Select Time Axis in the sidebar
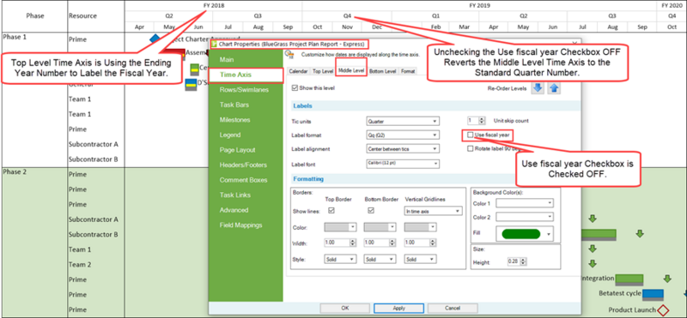This screenshot has height=318, width=687. (246, 75)
